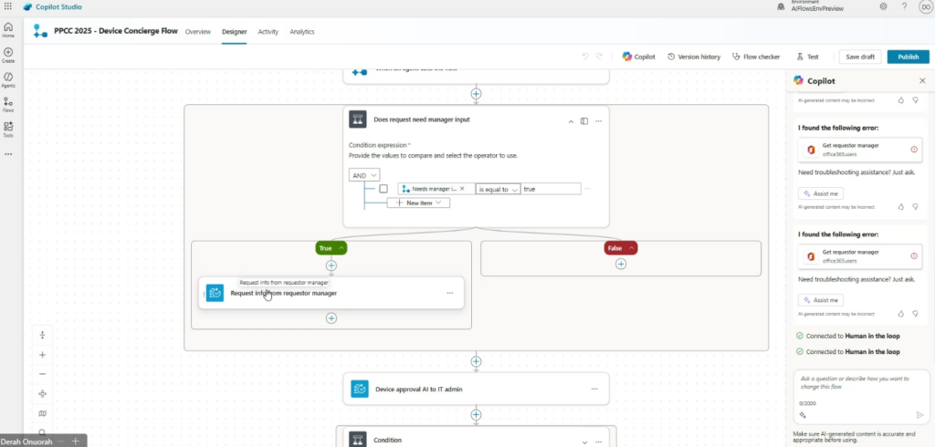Viewport: 935px width, 447px height.
Task: Zoom out on the canvas
Action: (42, 374)
